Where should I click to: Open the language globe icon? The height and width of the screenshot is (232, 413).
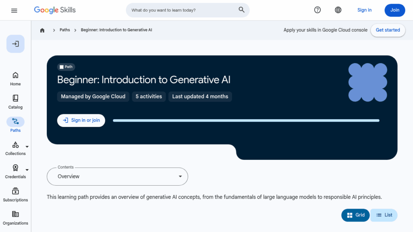(338, 10)
